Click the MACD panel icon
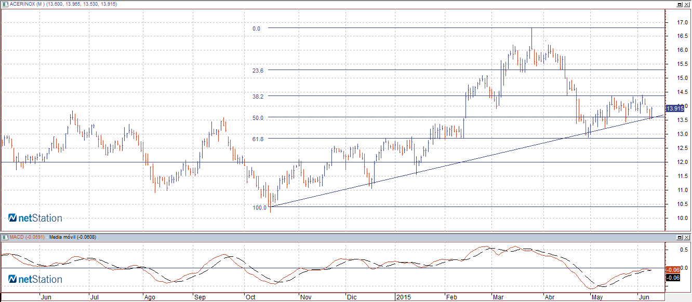The width and height of the screenshot is (692, 302). [5, 237]
